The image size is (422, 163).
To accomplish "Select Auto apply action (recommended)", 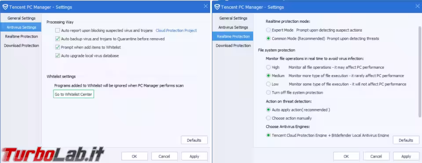I will (268, 110).
